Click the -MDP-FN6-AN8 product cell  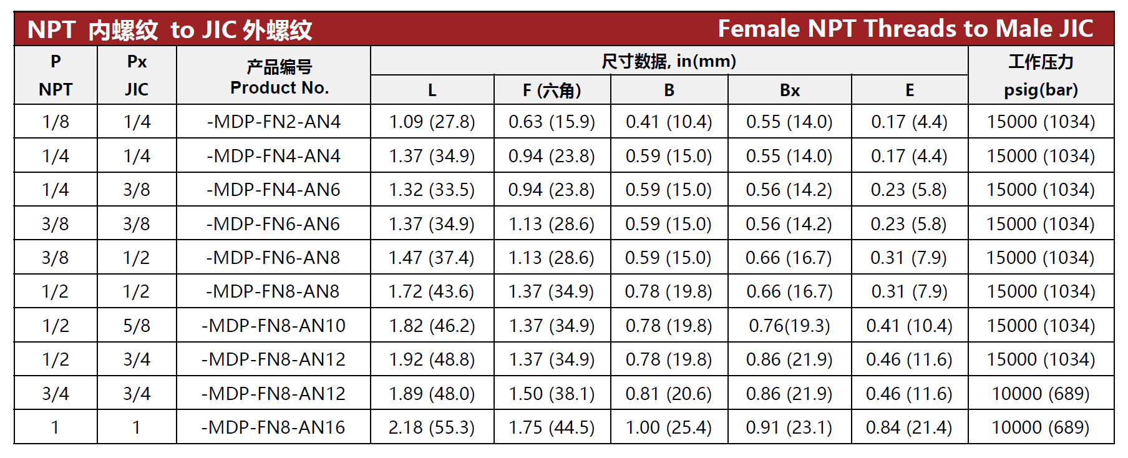(x=273, y=258)
